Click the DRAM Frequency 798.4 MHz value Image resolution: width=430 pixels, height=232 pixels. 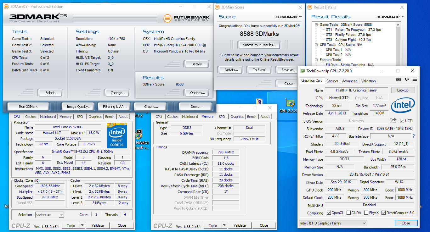(x=226, y=152)
